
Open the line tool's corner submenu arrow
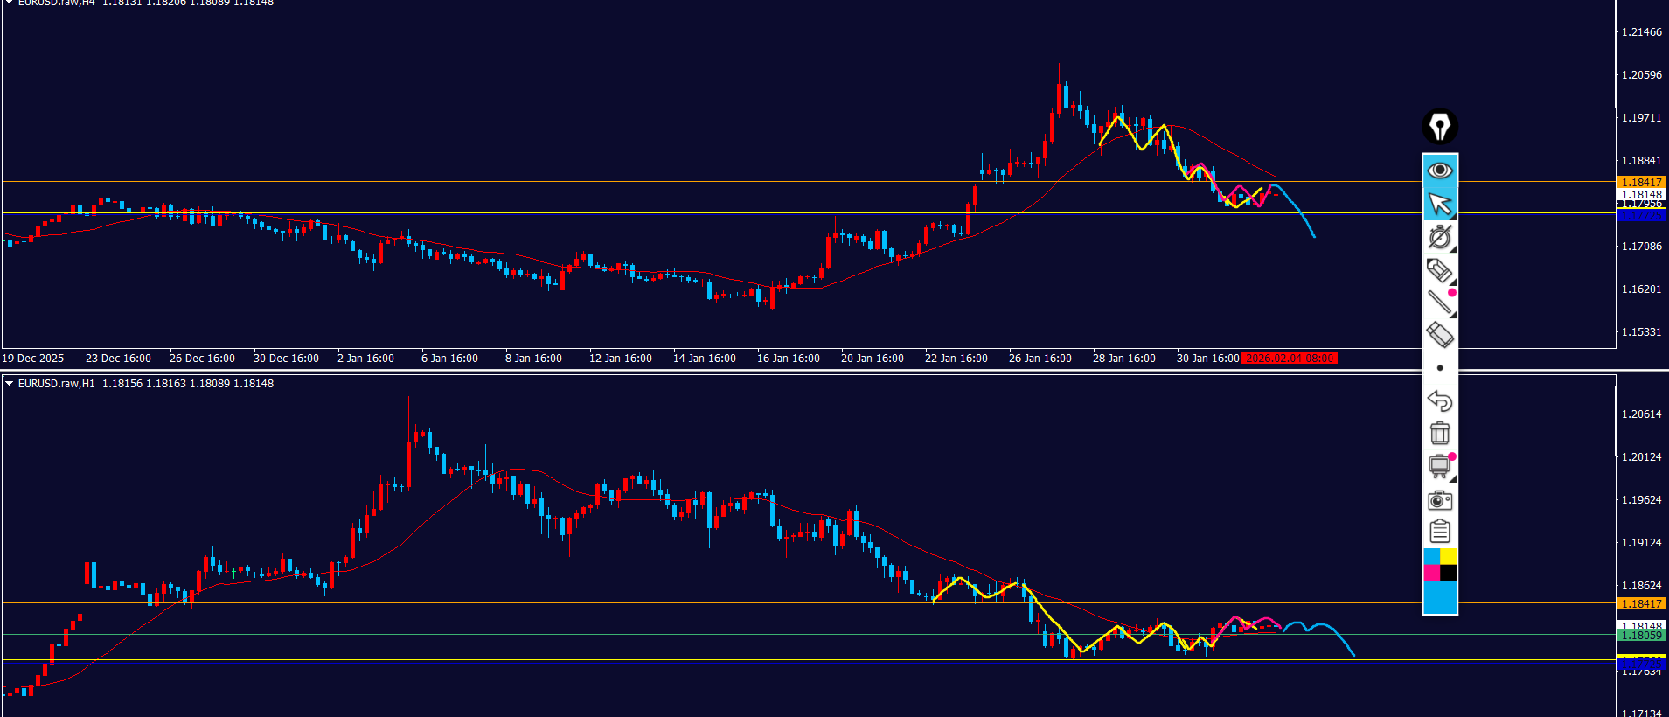(1452, 314)
